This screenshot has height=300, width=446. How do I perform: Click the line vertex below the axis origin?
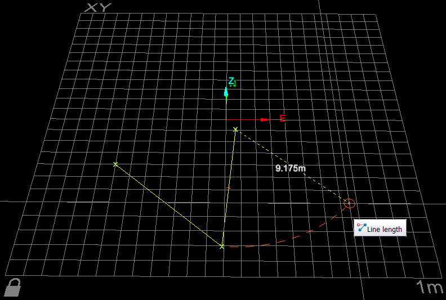coord(235,129)
